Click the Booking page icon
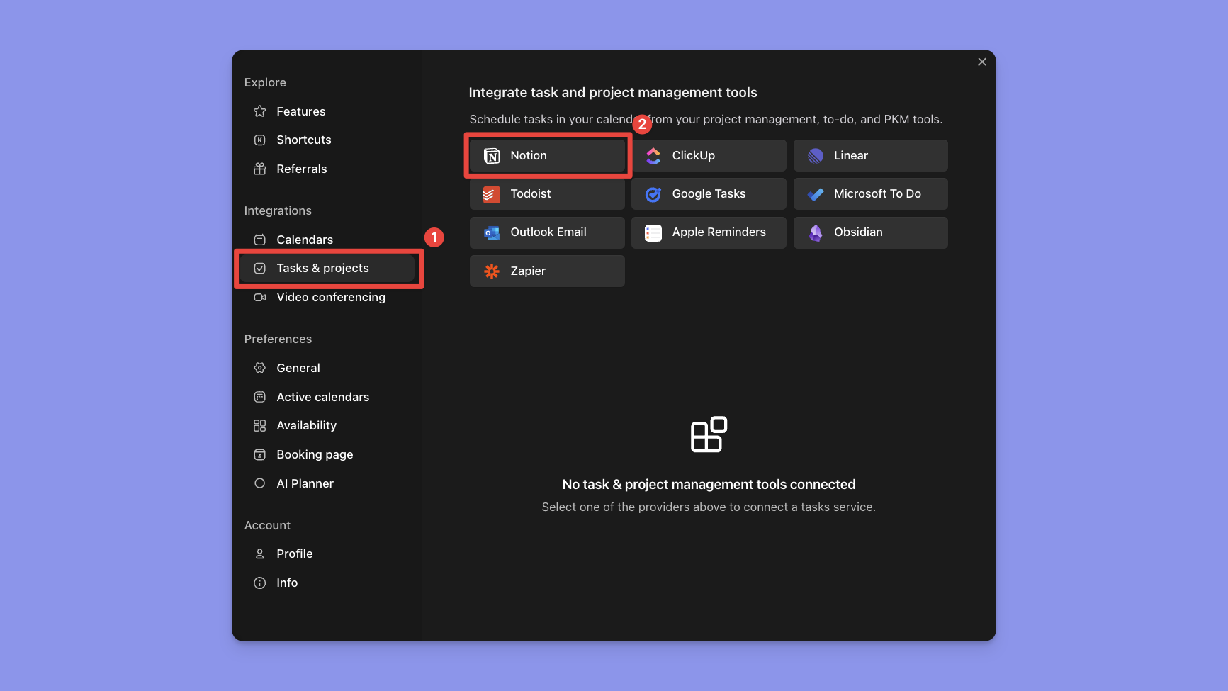 [x=260, y=455]
